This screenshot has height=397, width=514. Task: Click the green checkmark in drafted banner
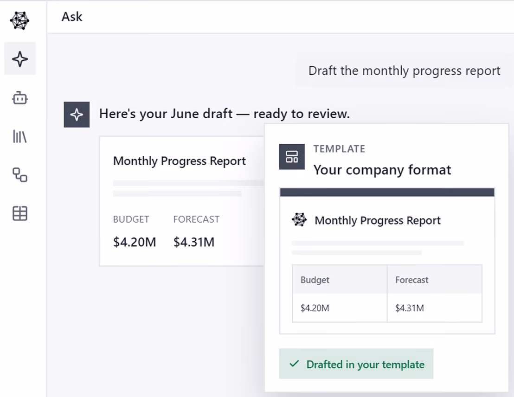click(295, 364)
